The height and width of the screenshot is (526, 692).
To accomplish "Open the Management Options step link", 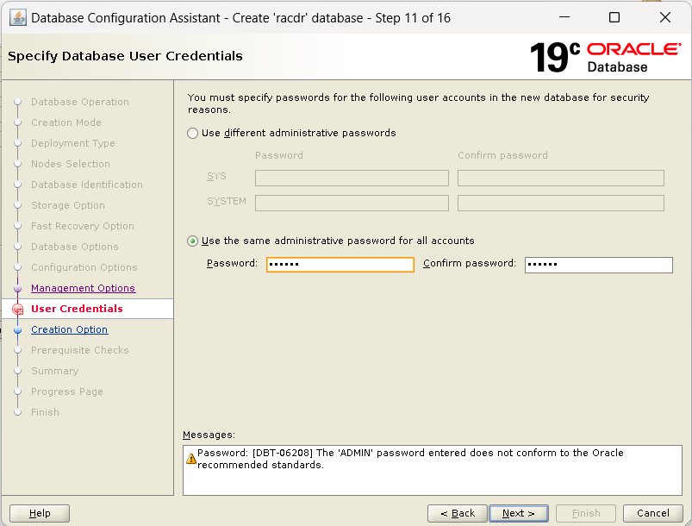I will [83, 288].
